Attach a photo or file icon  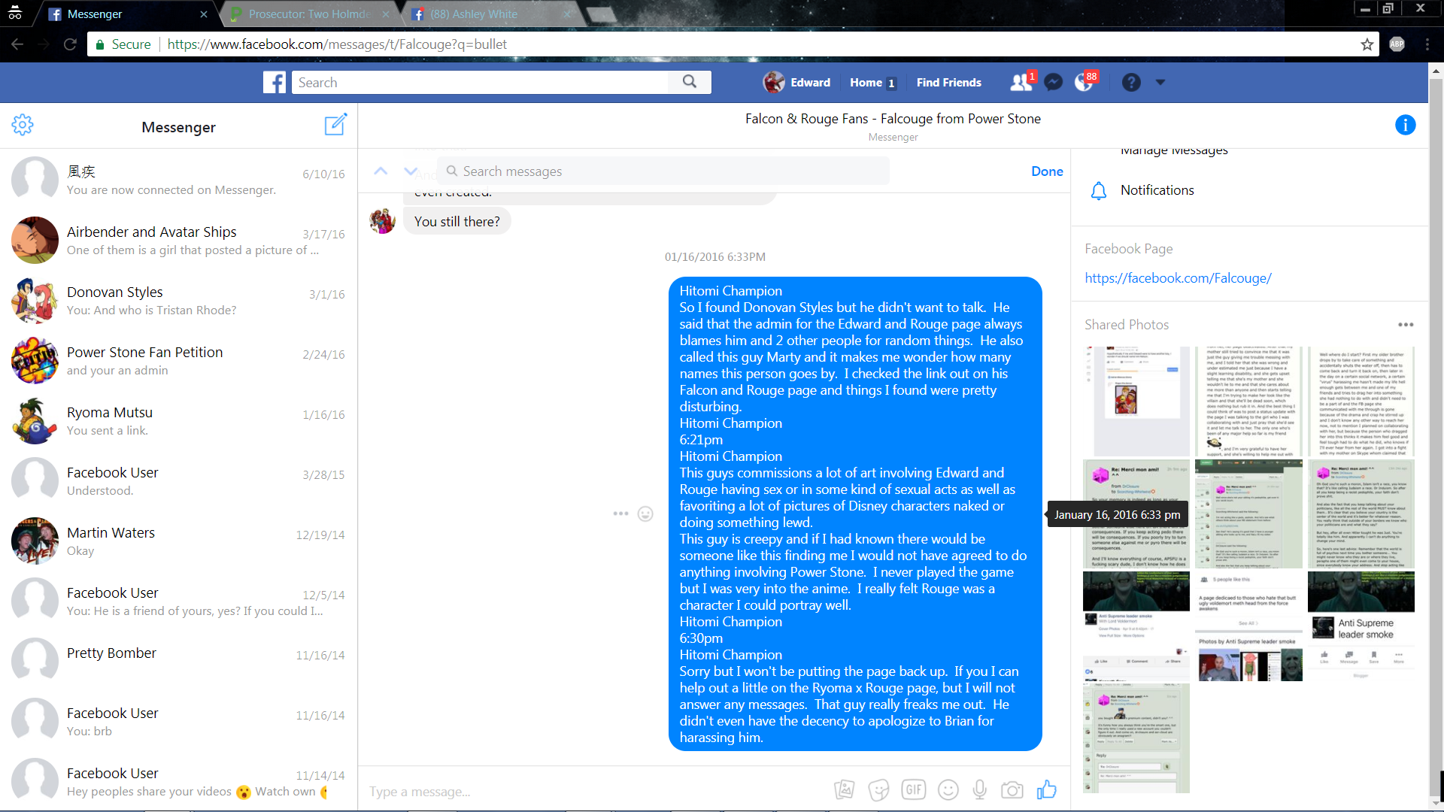(x=844, y=789)
